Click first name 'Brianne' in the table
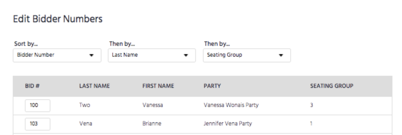 pos(152,124)
